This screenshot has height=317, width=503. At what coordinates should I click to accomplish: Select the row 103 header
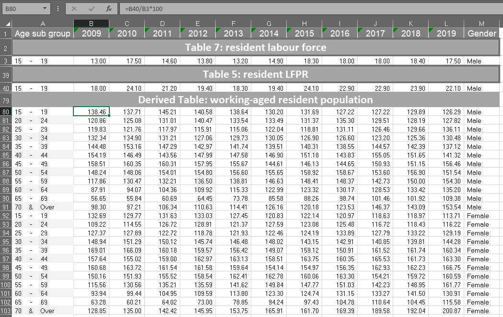coord(5,311)
